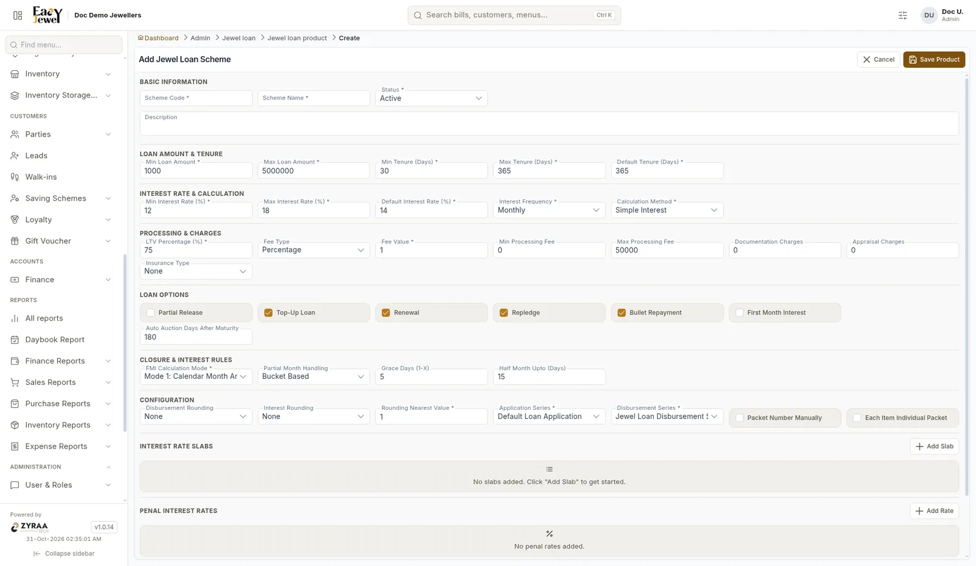This screenshot has height=566, width=976.
Task: Click the Gift Voucher gift icon
Action: pos(15,241)
